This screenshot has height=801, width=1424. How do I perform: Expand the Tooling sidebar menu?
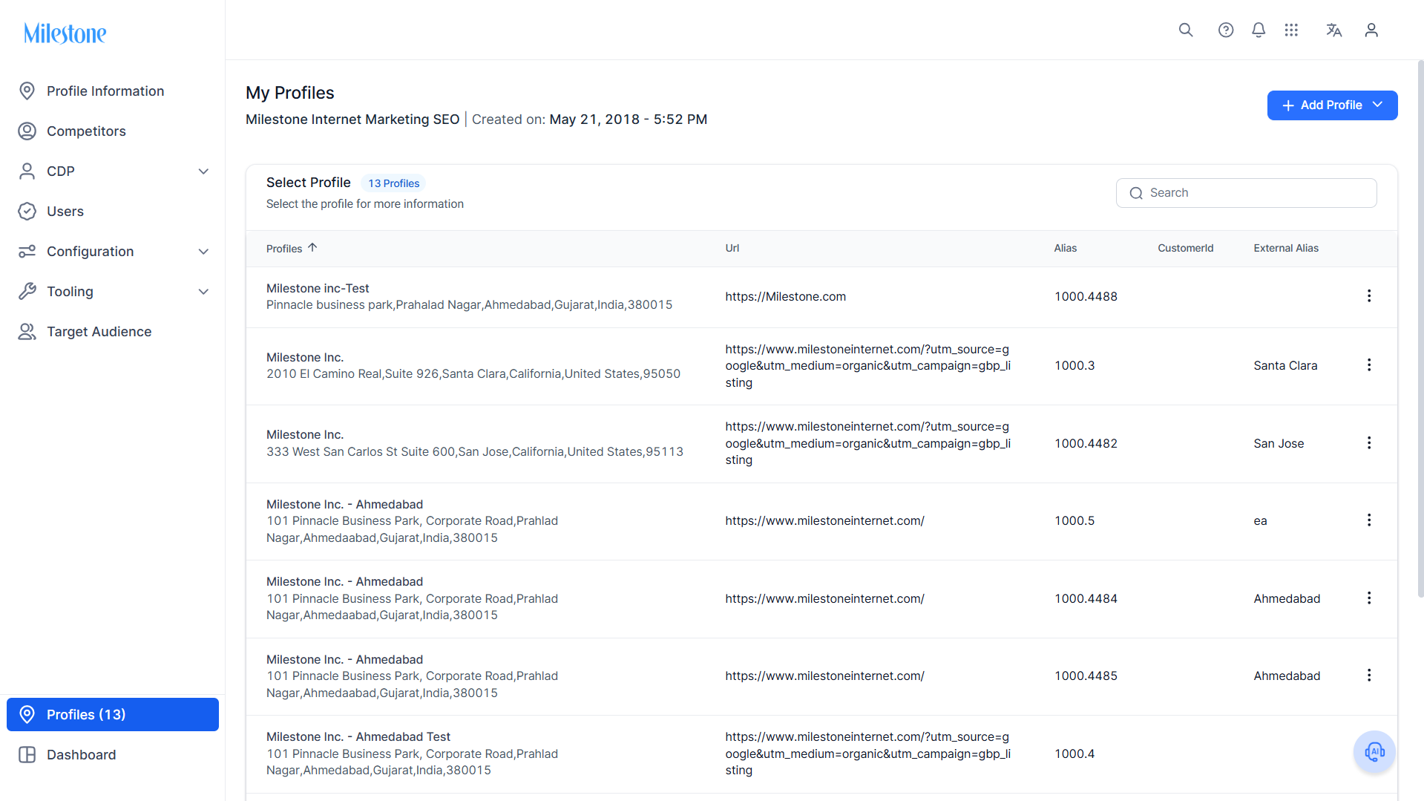(203, 292)
